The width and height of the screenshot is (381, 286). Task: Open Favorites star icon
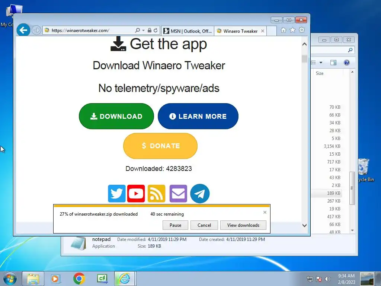click(292, 30)
